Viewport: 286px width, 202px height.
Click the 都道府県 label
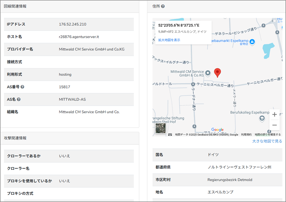tap(163, 167)
